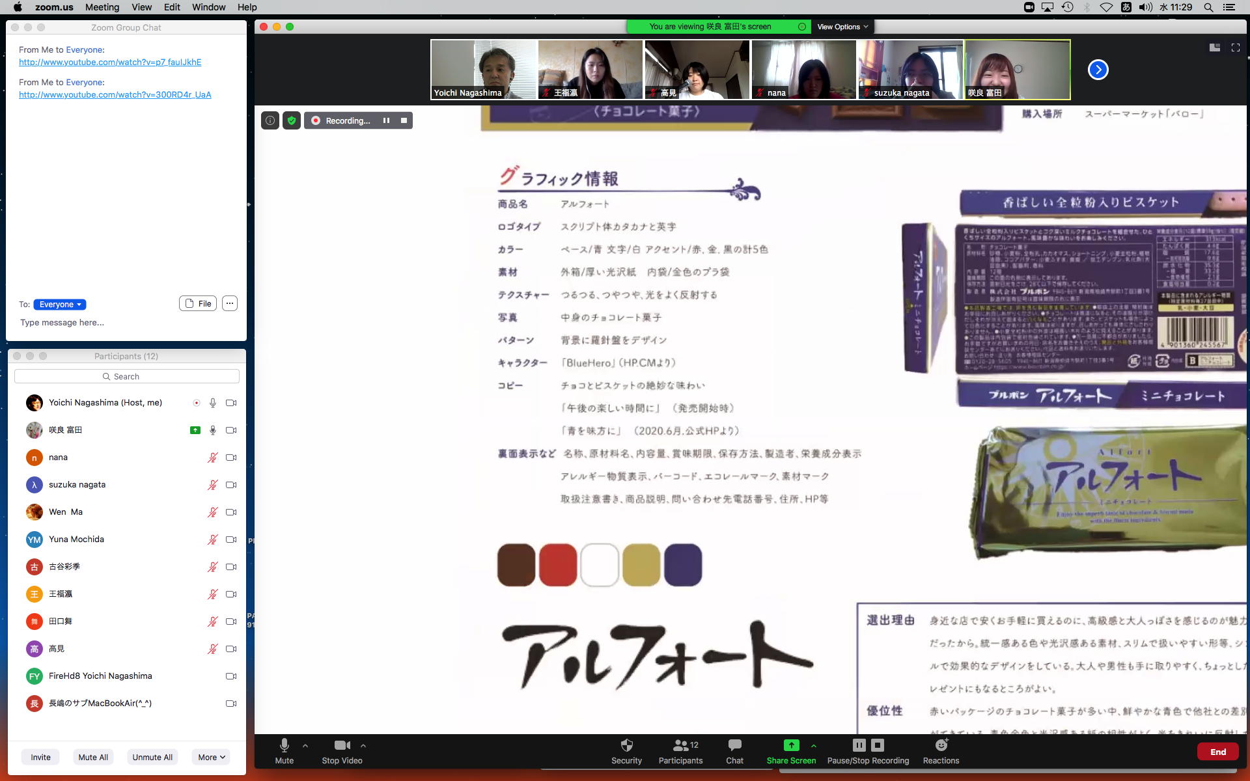Click the green encryption shield icon
This screenshot has height=781, width=1250.
click(x=292, y=120)
